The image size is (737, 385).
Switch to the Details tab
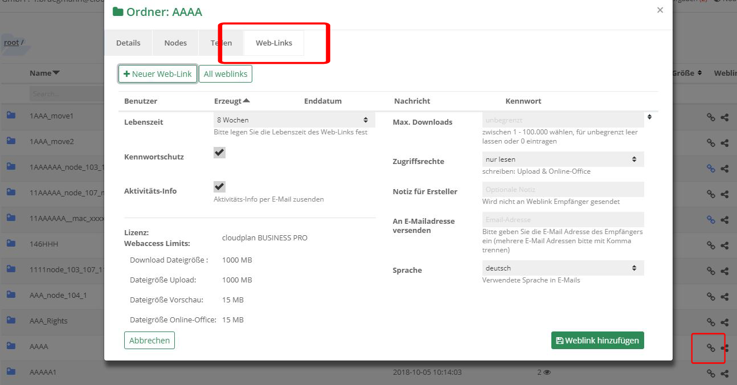(x=128, y=43)
